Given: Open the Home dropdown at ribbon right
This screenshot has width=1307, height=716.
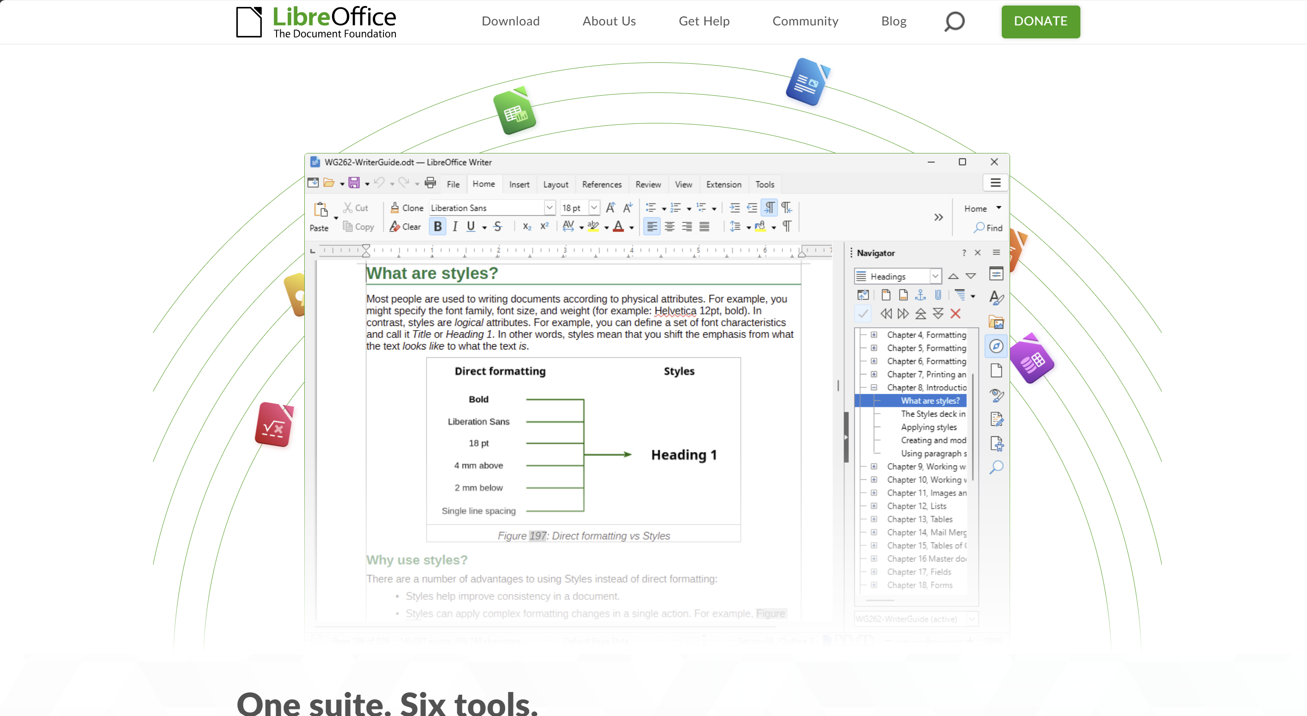Looking at the screenshot, I should (x=982, y=208).
